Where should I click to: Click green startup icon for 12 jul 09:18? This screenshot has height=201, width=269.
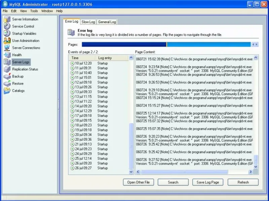tap(72, 82)
